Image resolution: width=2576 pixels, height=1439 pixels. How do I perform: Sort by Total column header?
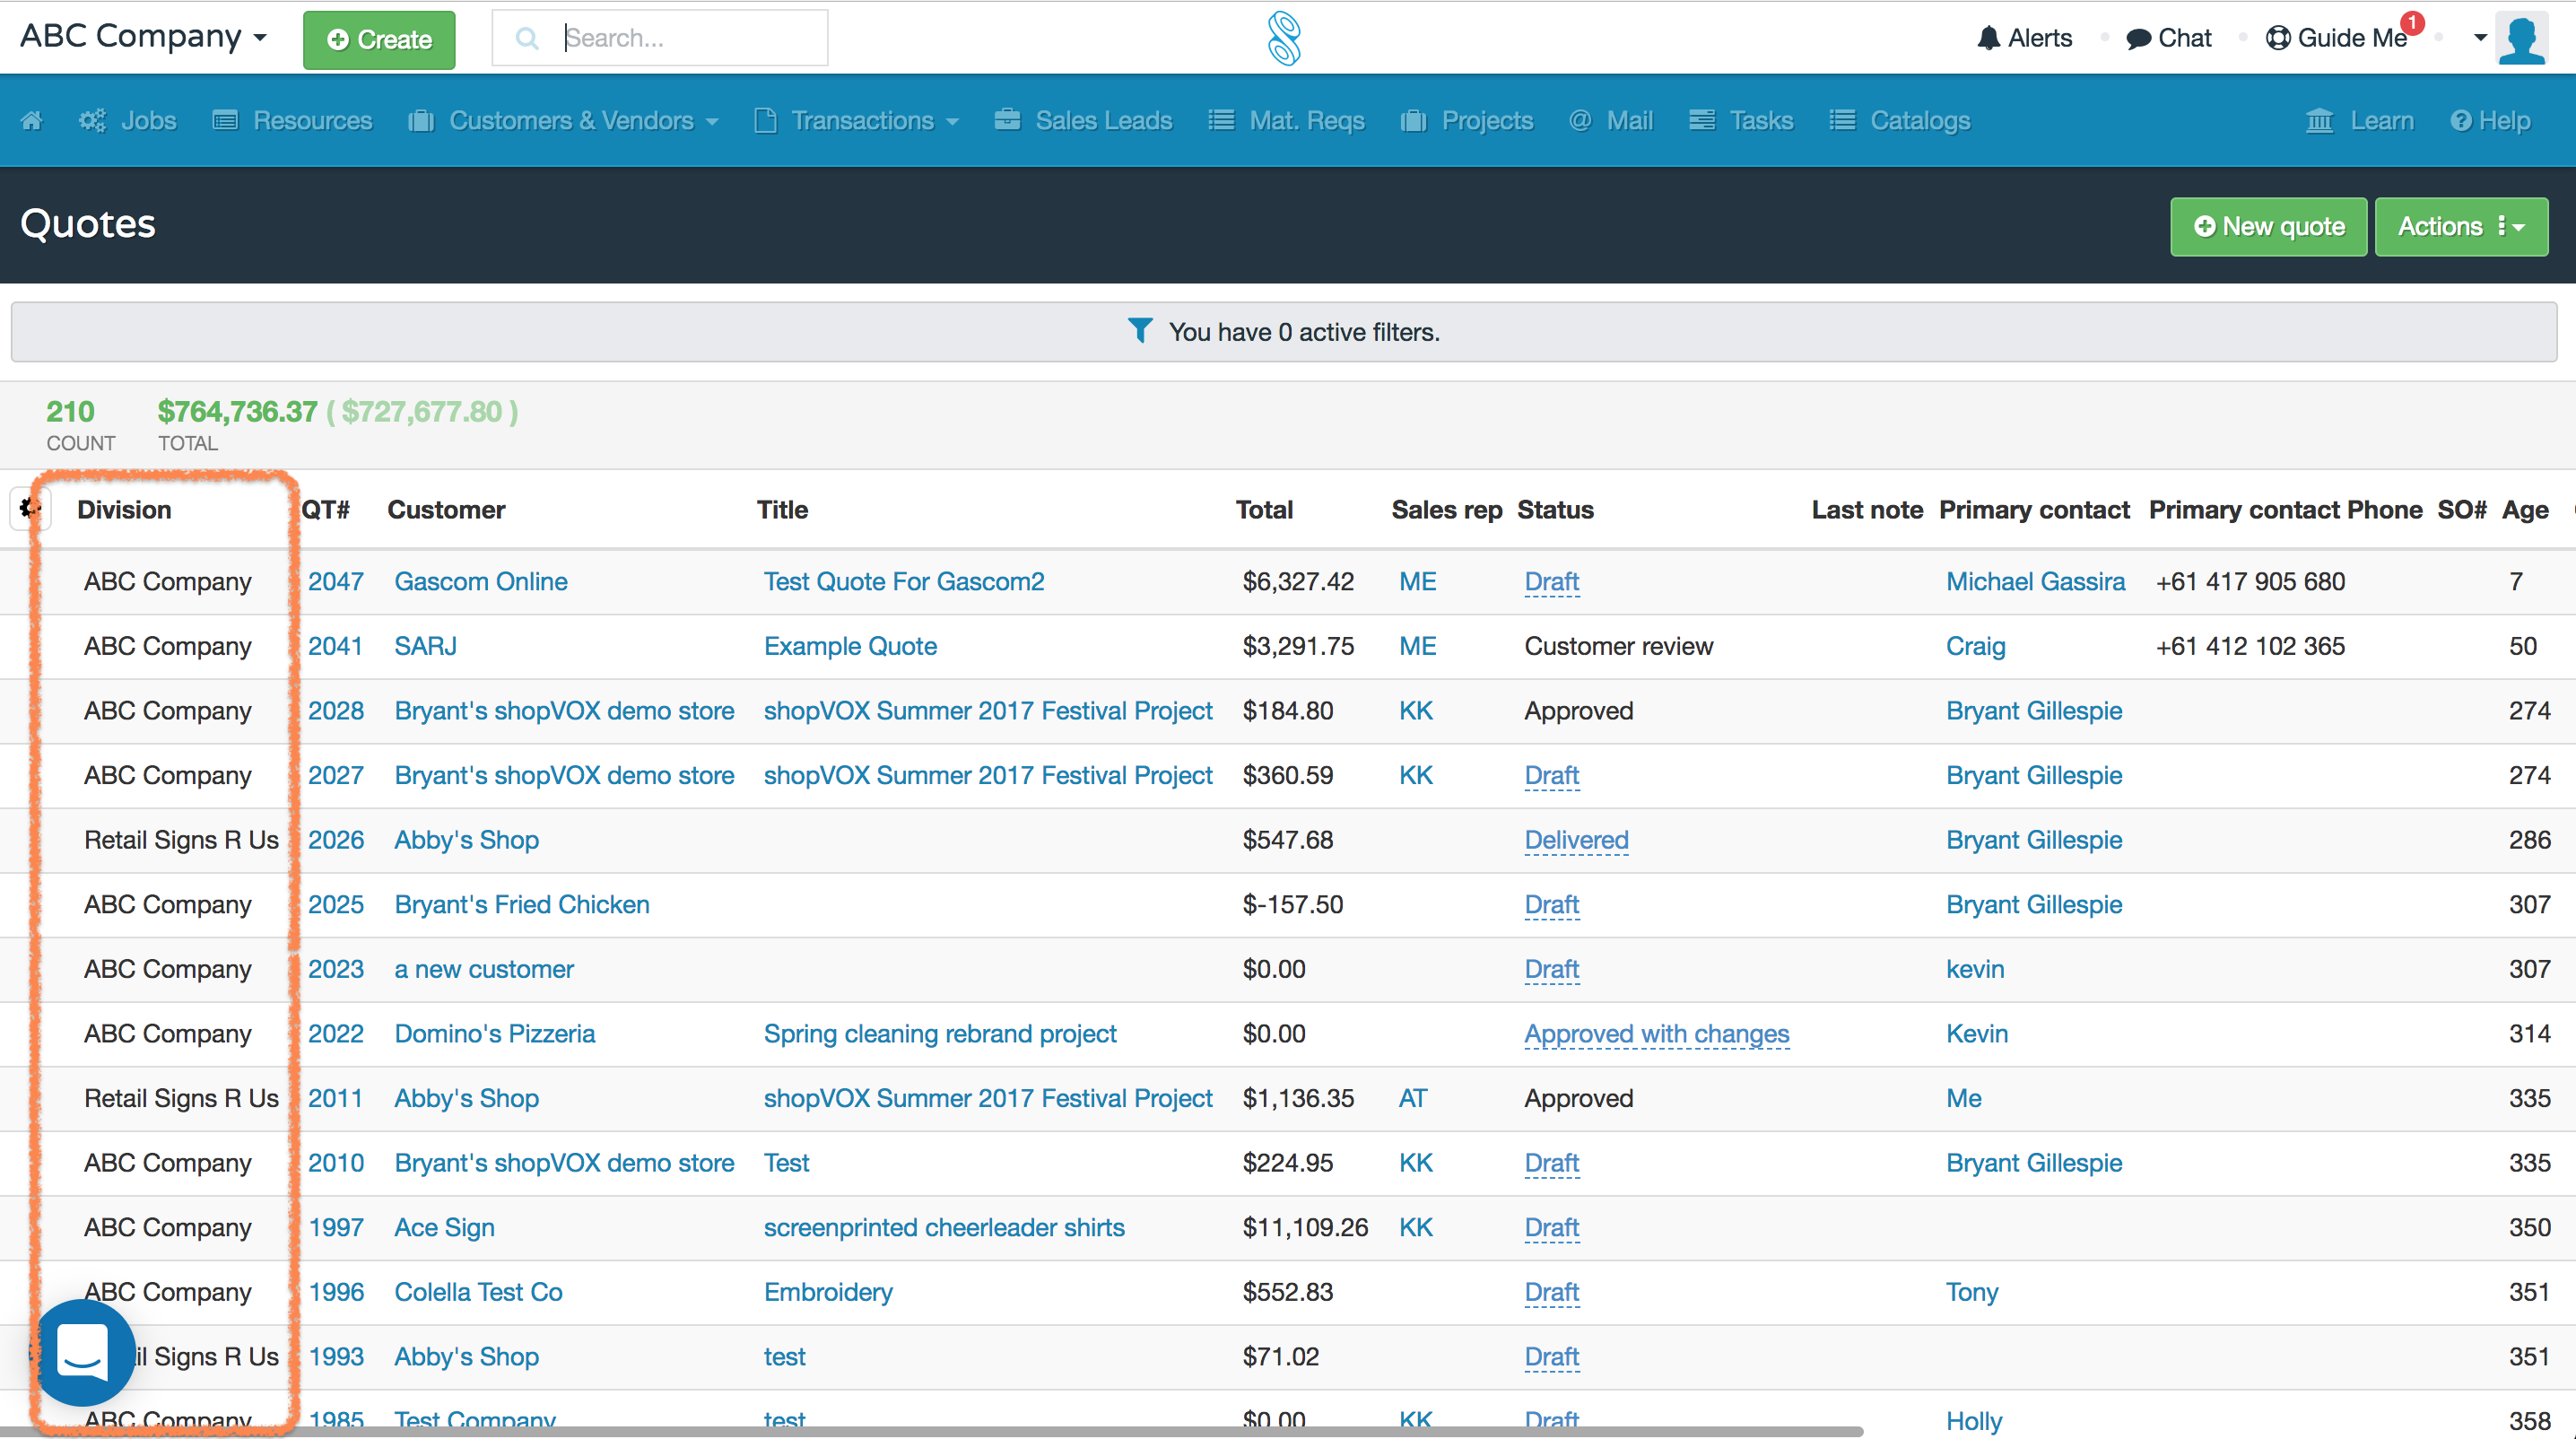1264,510
